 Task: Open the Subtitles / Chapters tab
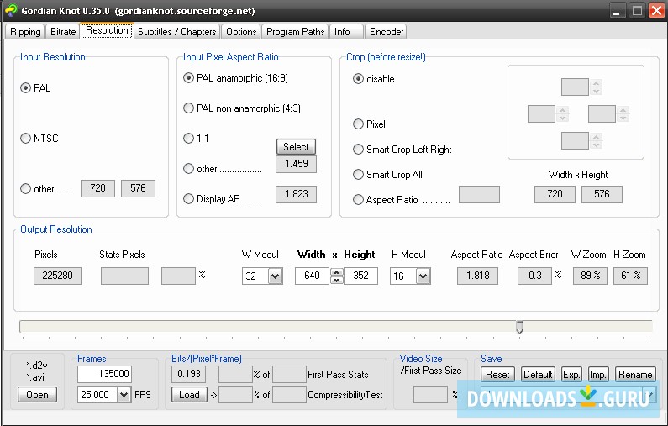coord(176,32)
